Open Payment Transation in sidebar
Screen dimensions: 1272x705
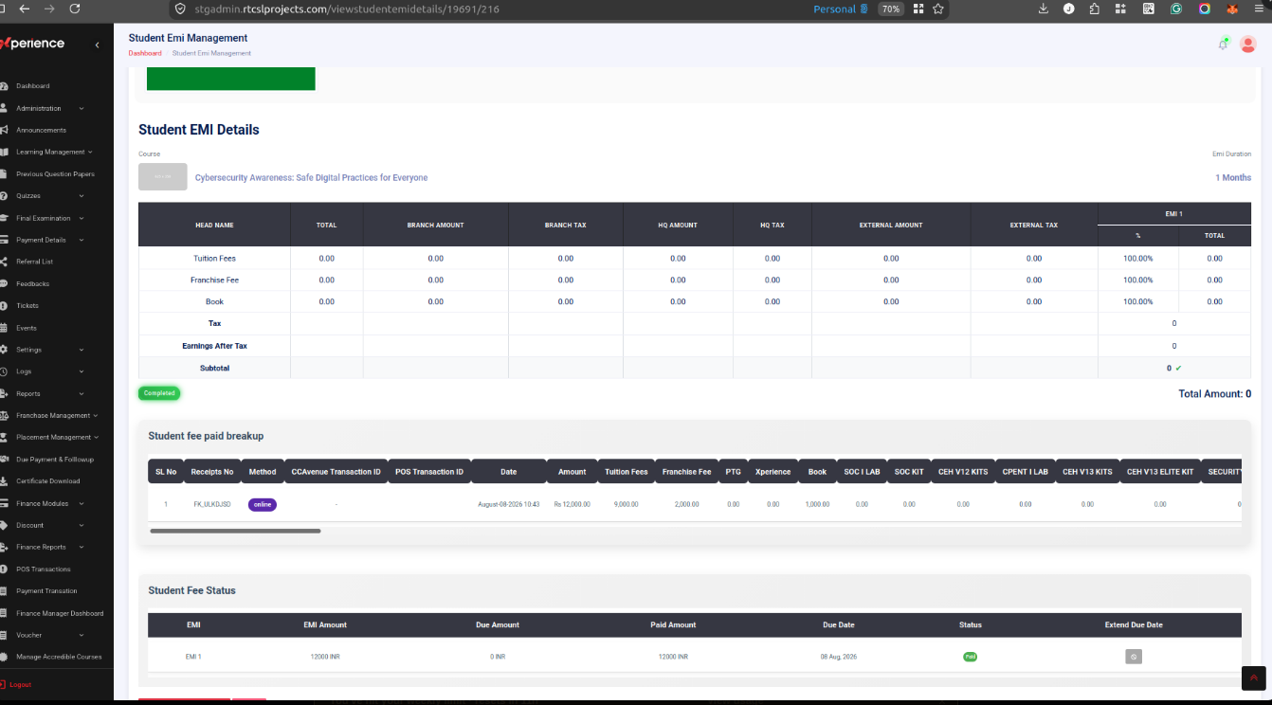click(46, 591)
